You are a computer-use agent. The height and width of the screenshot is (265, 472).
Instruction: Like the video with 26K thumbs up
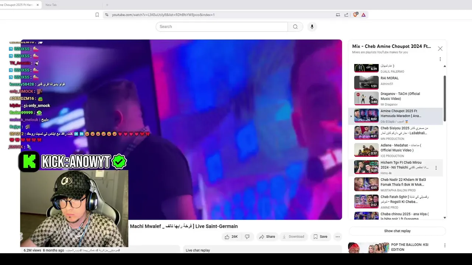point(231,237)
